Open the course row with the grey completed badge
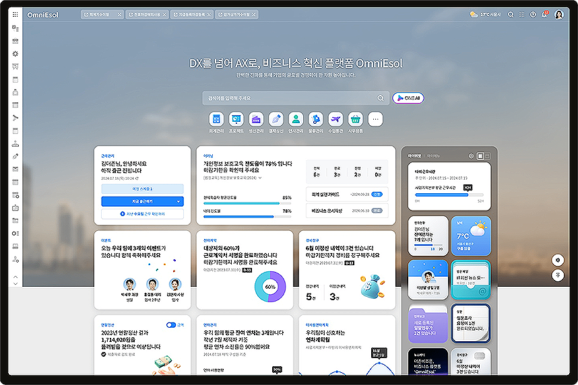Image resolution: width=578 pixels, height=385 pixels. click(347, 211)
